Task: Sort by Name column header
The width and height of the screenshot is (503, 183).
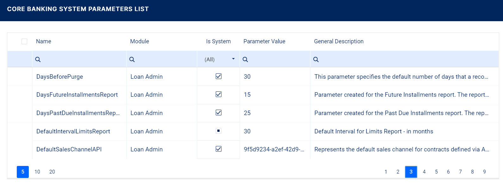Action: coord(44,41)
